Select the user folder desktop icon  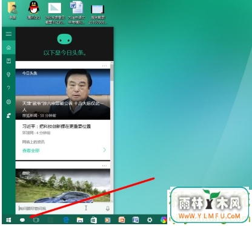12,10
